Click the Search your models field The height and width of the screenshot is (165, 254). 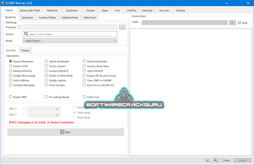(70, 34)
